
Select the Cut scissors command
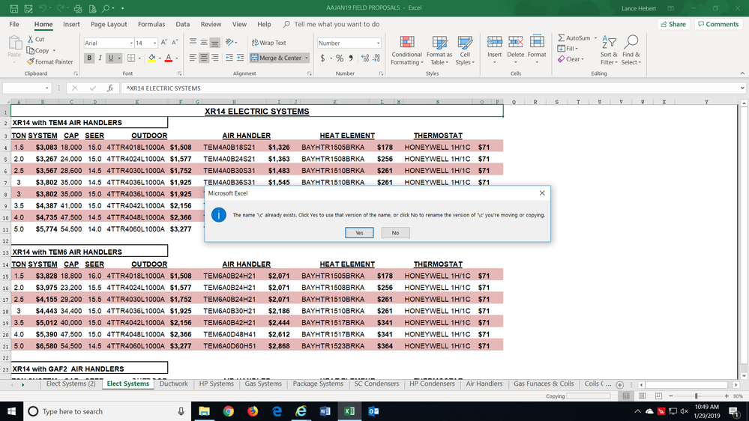36,39
